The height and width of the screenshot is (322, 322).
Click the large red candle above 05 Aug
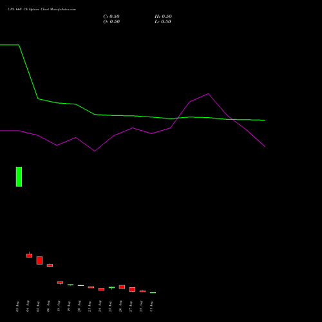(39, 260)
